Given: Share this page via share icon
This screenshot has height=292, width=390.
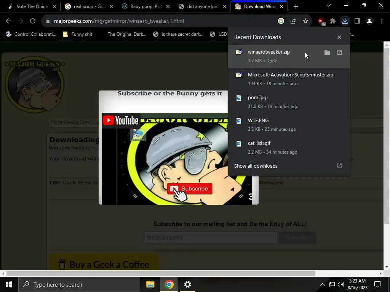Looking at the screenshot, I should click(x=293, y=21).
